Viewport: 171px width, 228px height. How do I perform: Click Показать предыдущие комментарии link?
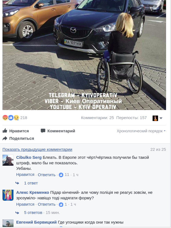(37, 149)
